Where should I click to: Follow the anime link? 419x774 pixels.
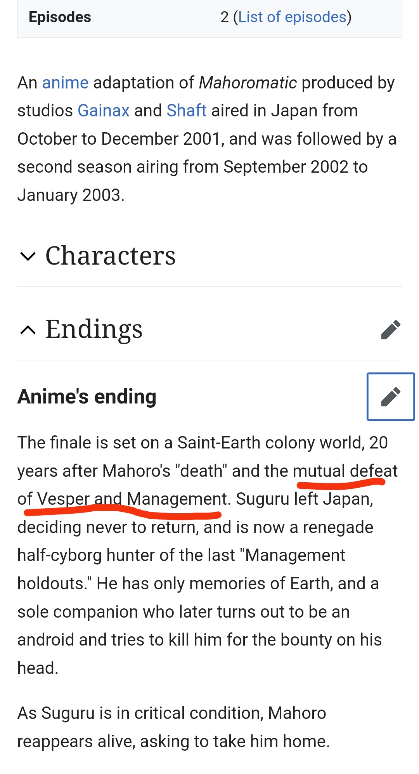coord(65,83)
